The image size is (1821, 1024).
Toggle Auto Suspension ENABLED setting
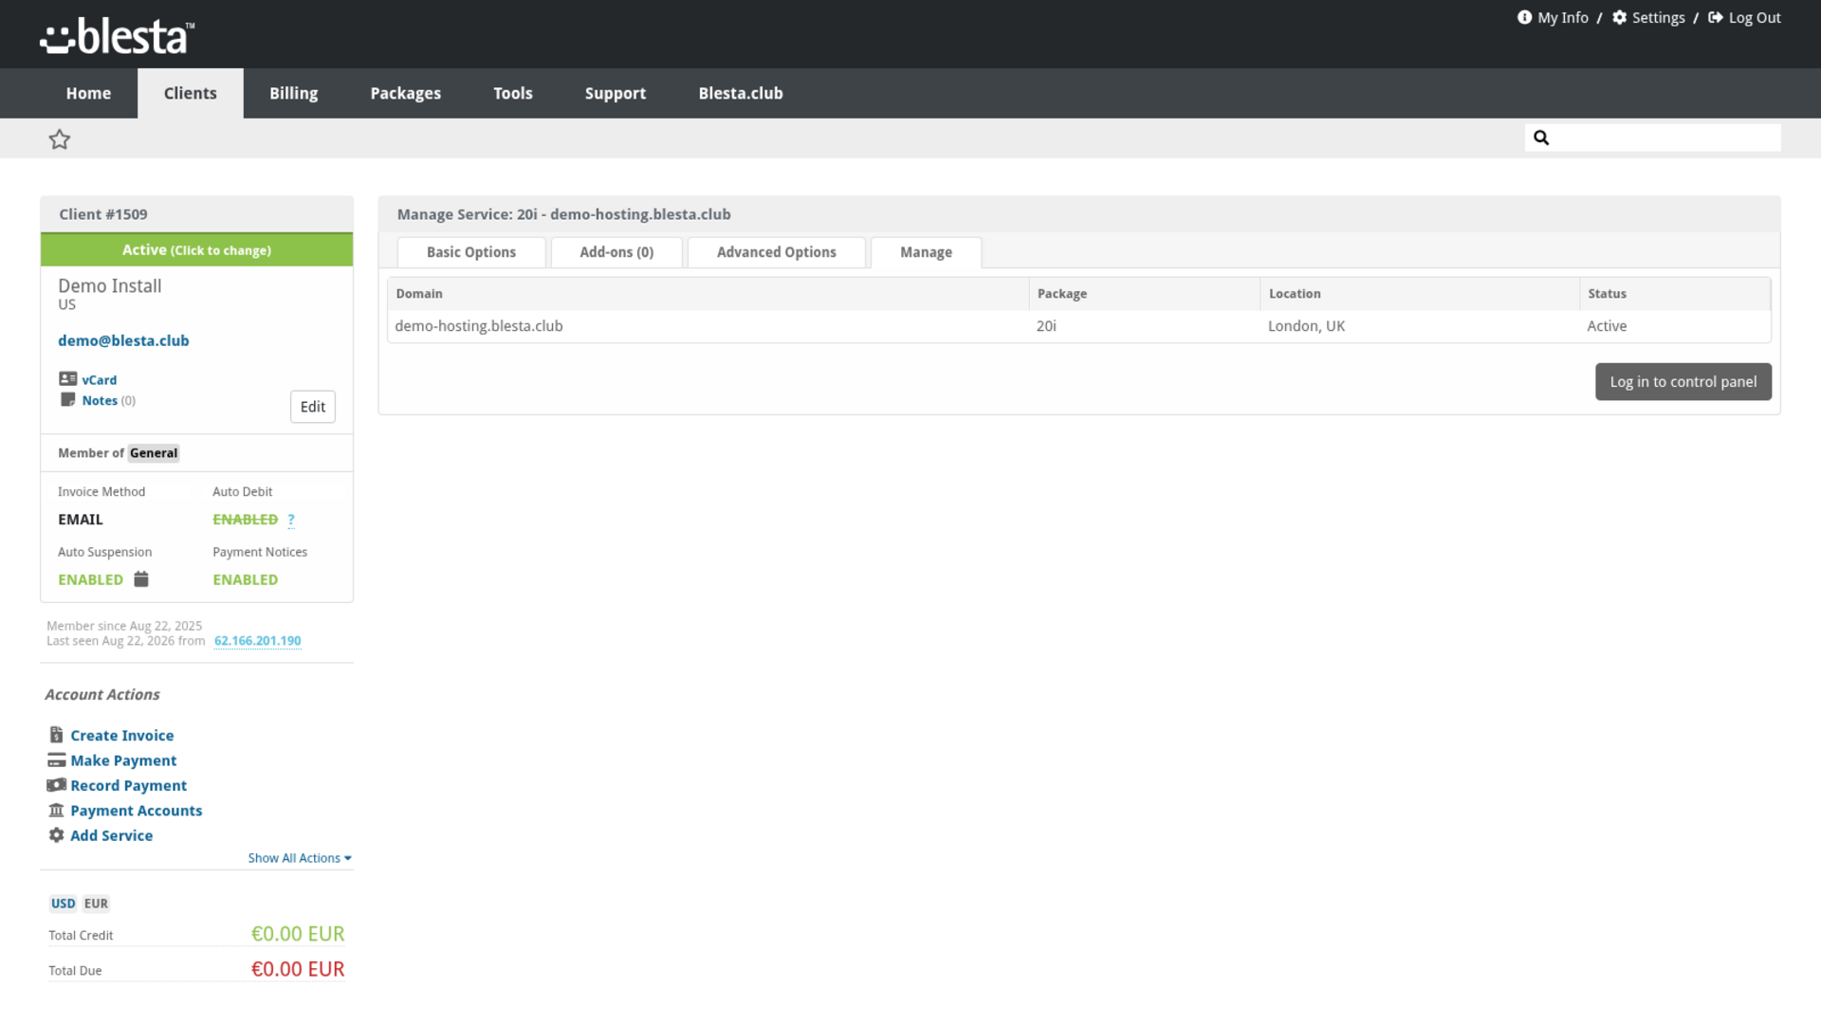[x=90, y=579]
